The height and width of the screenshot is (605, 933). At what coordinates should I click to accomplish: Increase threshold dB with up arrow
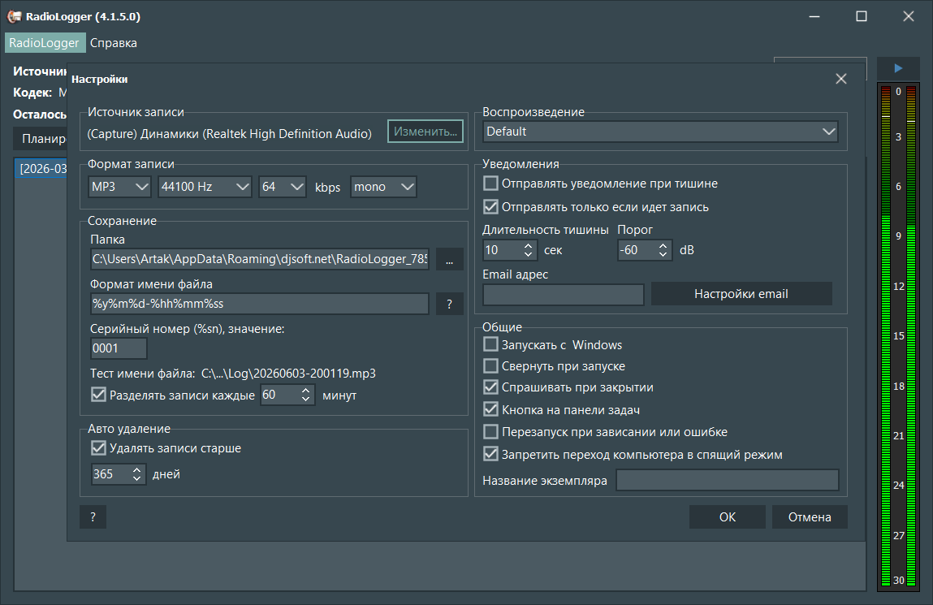tap(663, 245)
